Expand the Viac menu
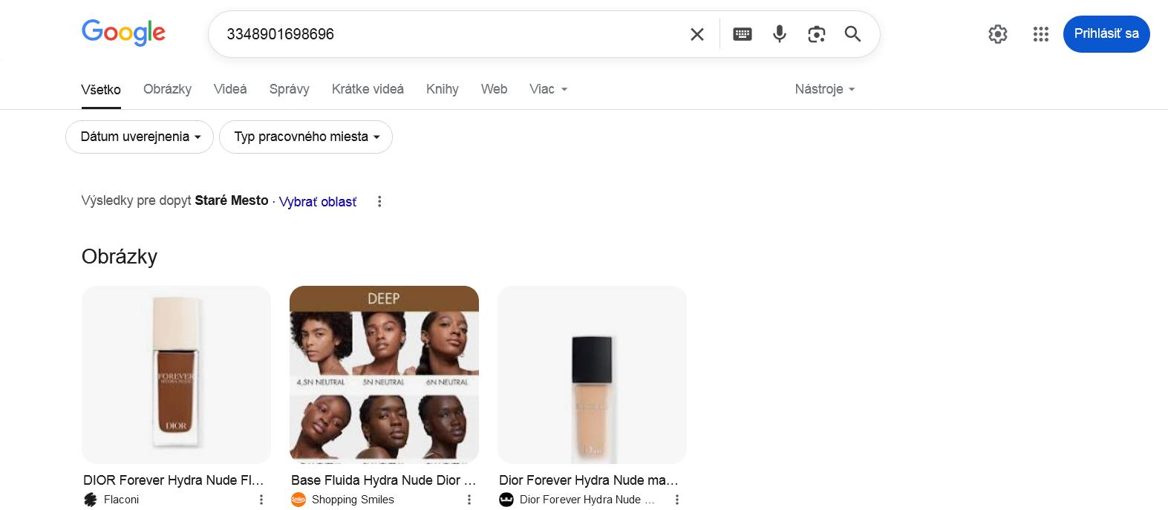This screenshot has width=1168, height=510. pos(548,89)
